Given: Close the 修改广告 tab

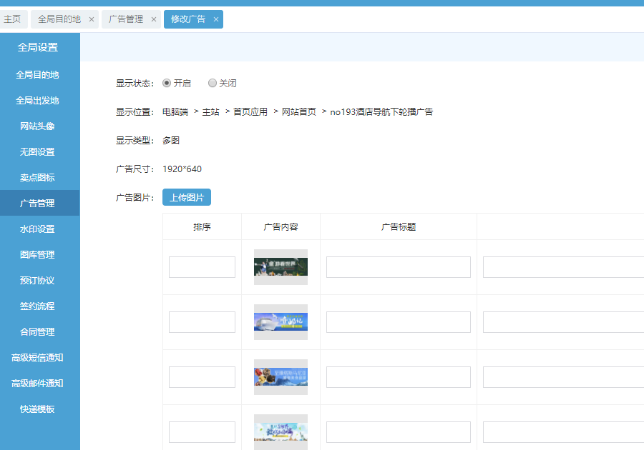Looking at the screenshot, I should pyautogui.click(x=216, y=19).
